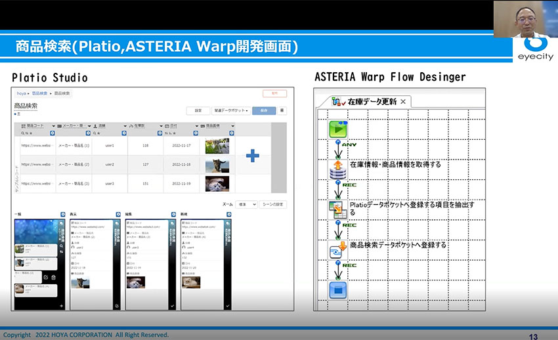Click the grid view button next to 保存

[282, 111]
